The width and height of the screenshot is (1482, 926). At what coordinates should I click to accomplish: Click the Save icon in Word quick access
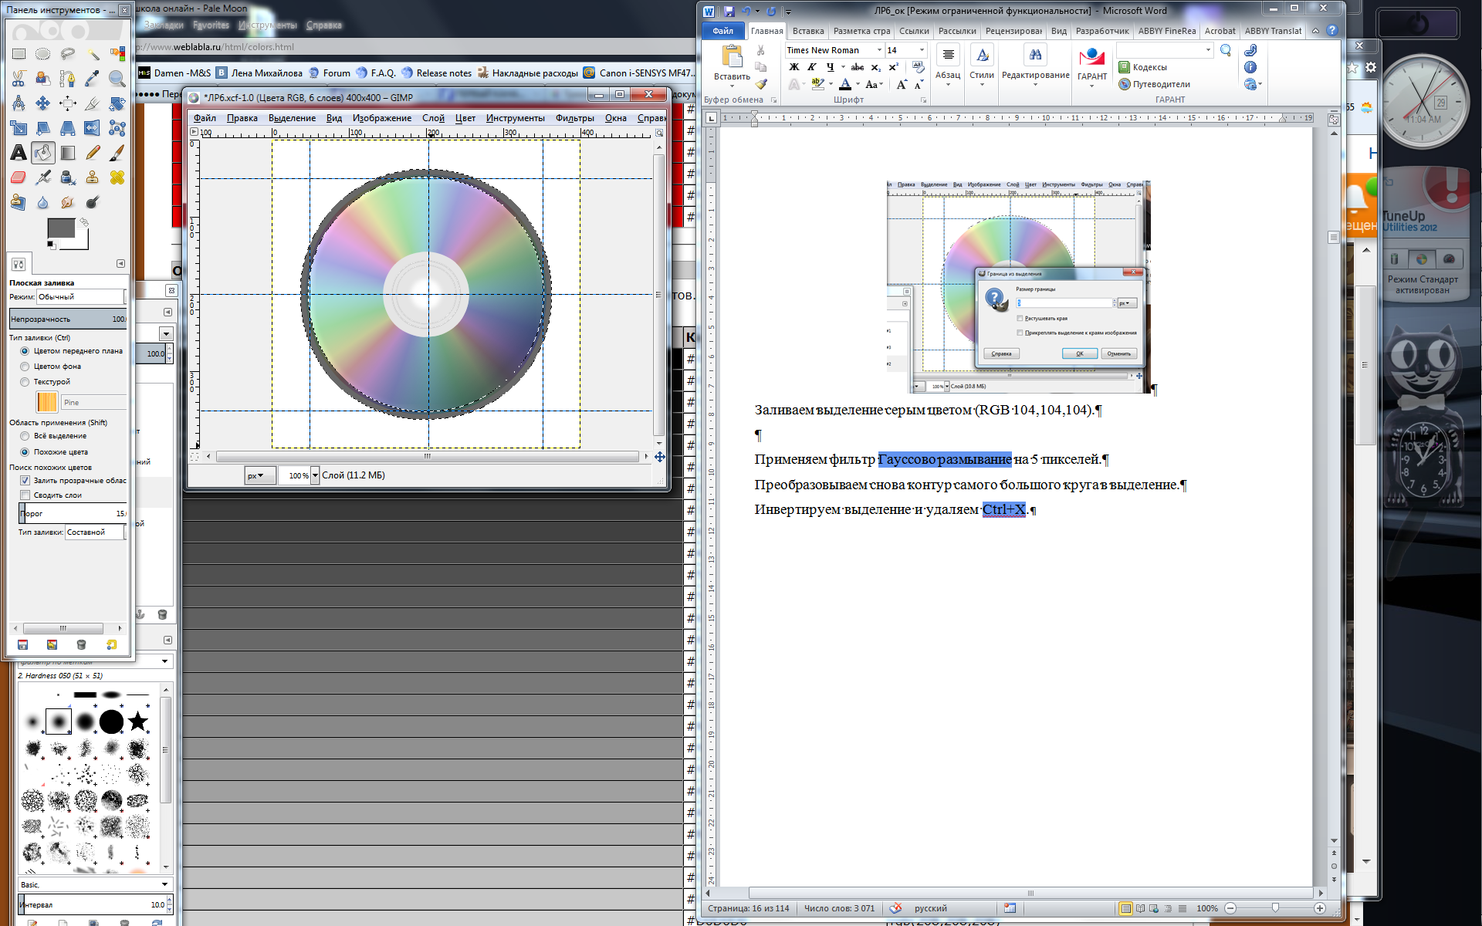[x=729, y=11]
